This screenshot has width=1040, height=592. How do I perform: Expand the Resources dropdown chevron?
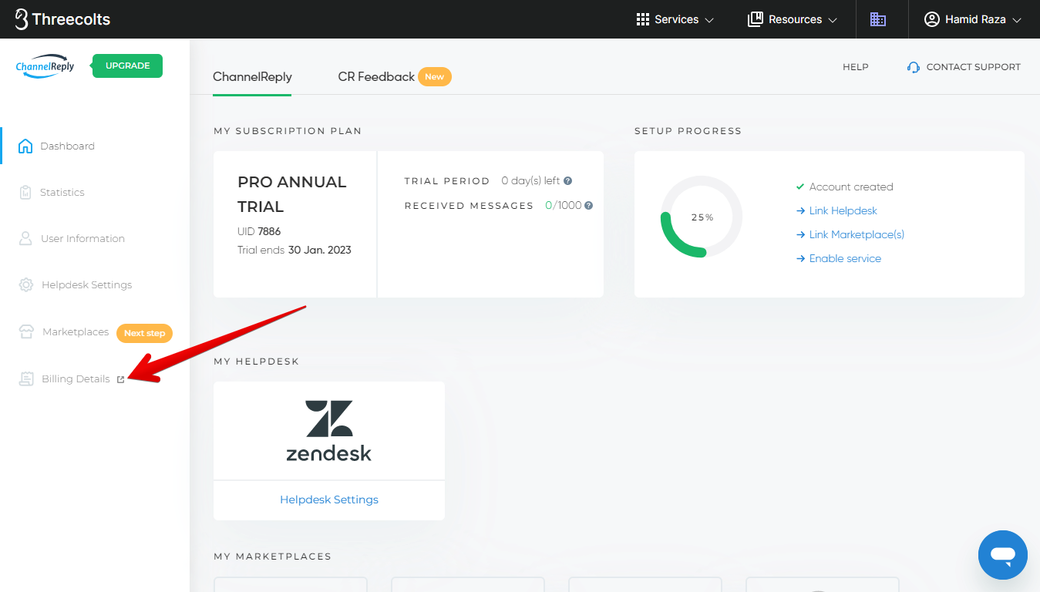tap(833, 20)
